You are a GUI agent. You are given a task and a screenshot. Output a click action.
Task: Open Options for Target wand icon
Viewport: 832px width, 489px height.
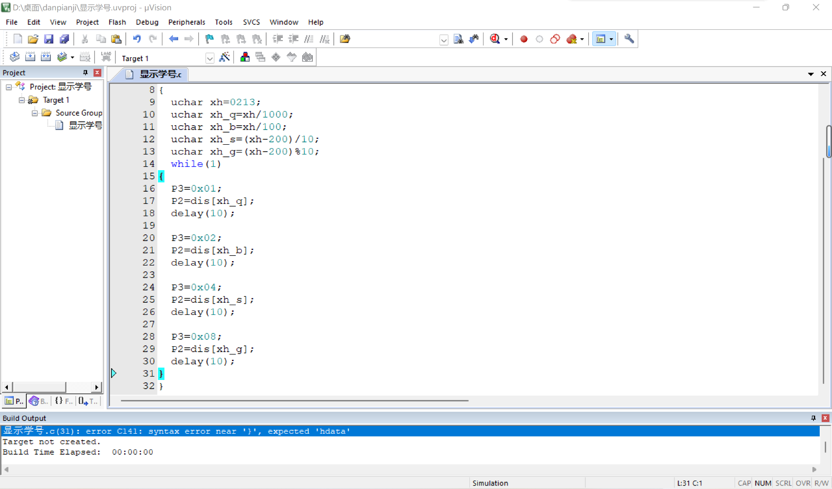(225, 57)
